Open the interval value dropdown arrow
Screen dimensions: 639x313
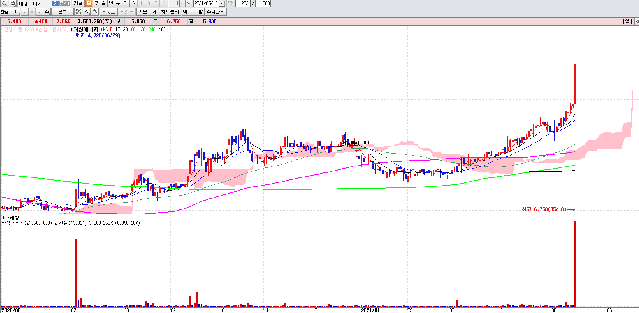pyautogui.click(x=182, y=3)
